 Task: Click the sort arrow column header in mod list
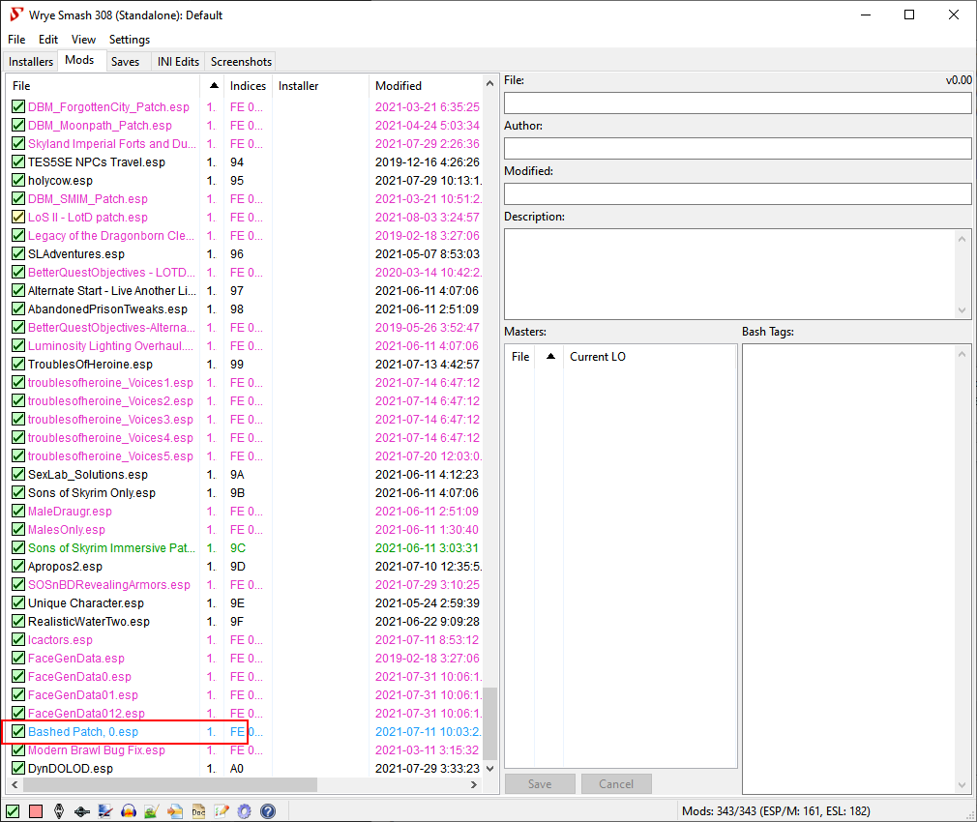213,86
